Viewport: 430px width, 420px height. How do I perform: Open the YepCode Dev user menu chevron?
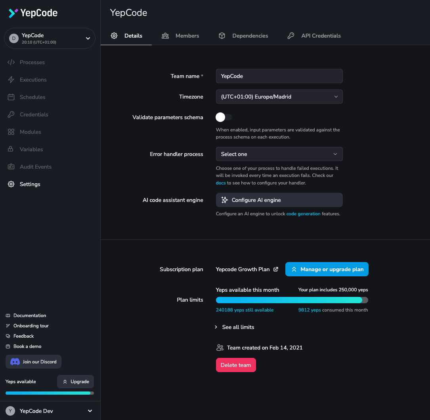click(90, 411)
